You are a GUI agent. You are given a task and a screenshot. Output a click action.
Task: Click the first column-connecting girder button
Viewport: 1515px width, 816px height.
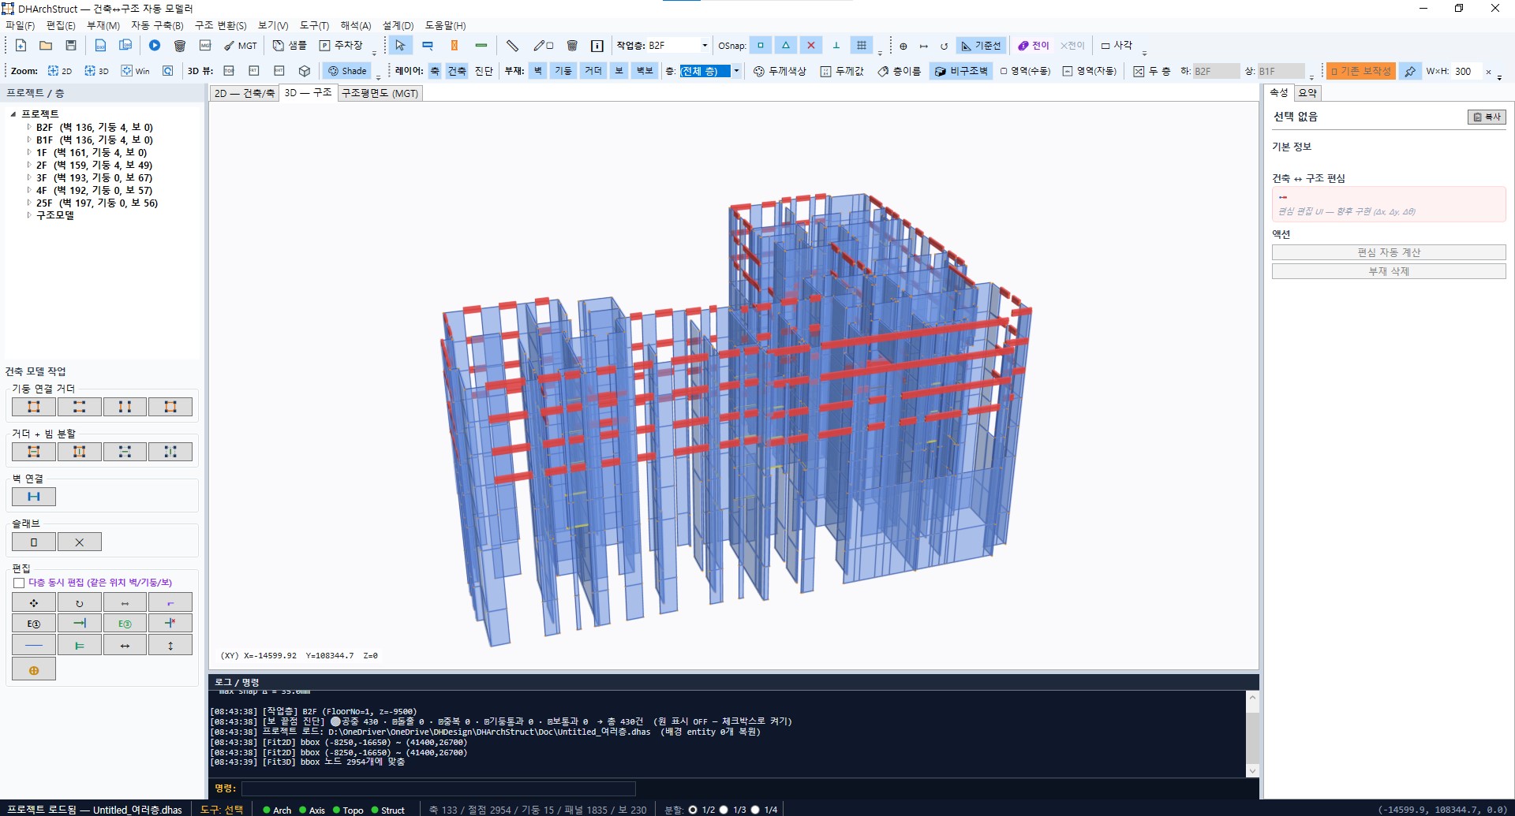click(34, 407)
